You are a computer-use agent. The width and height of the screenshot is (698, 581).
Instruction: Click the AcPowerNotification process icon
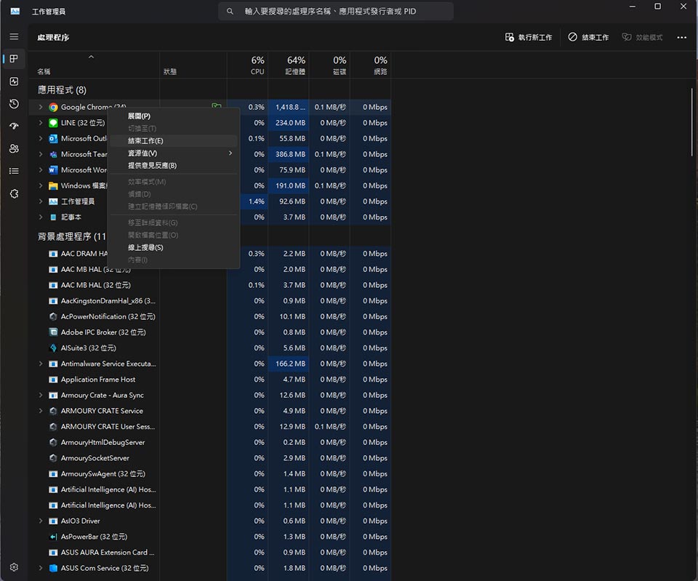point(53,316)
